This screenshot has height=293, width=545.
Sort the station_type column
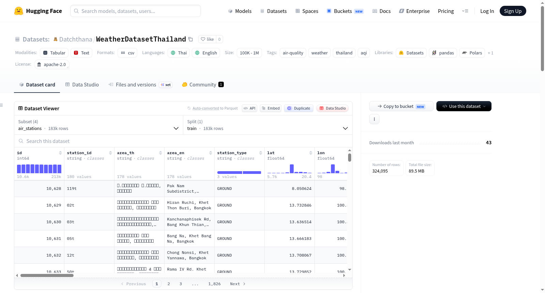(x=261, y=153)
